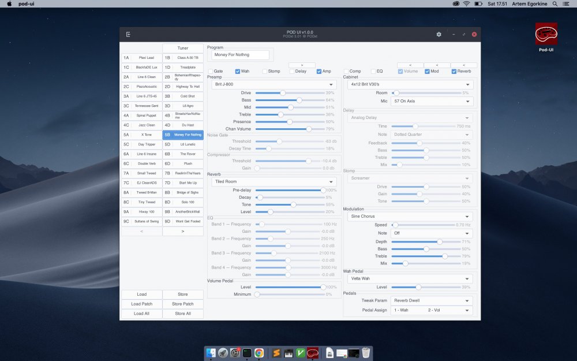
Task: Click the Program name text field
Action: tap(240, 55)
